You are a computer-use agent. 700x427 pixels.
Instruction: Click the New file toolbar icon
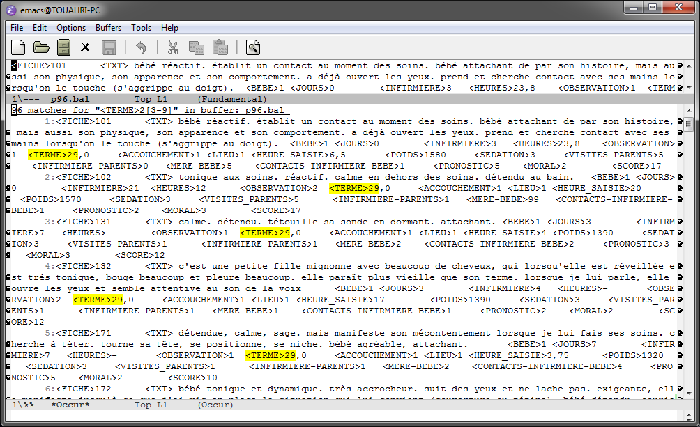click(19, 47)
